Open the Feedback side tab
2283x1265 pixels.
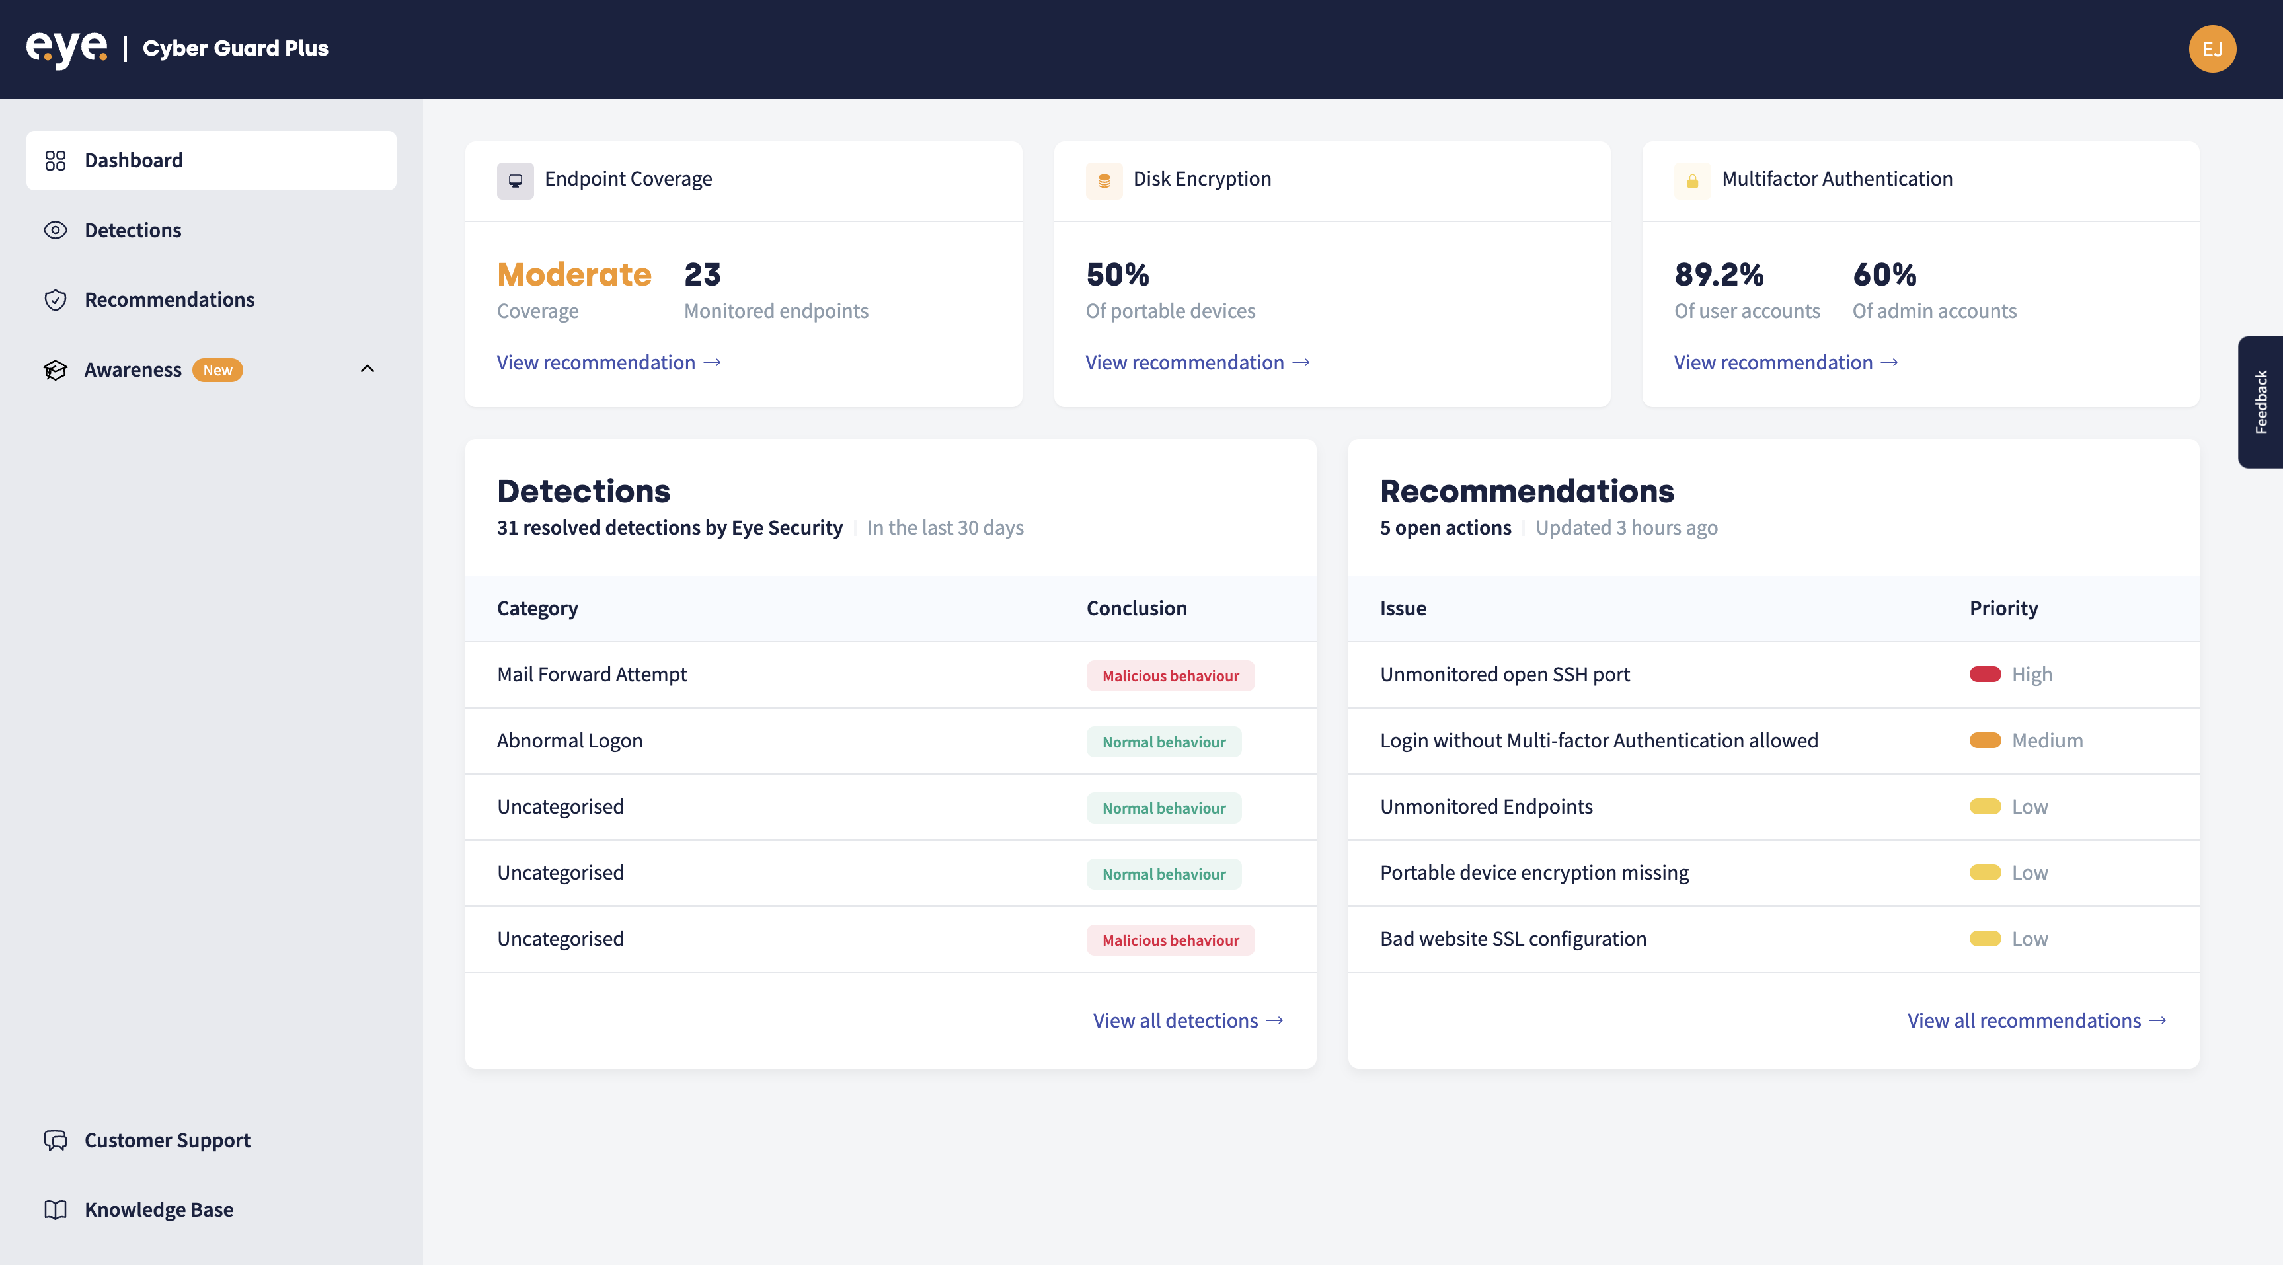2260,402
